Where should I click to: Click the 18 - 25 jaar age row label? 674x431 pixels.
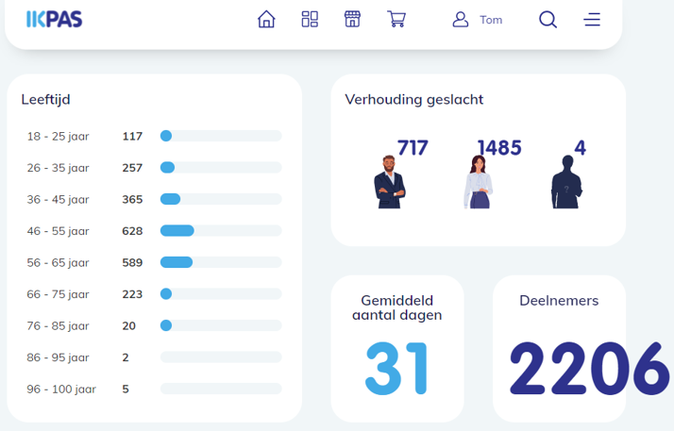[x=58, y=136]
